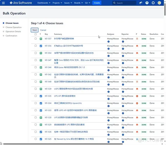The width and height of the screenshot is (166, 145).
Task: Open the Help question mark icon
Action: 147,3
